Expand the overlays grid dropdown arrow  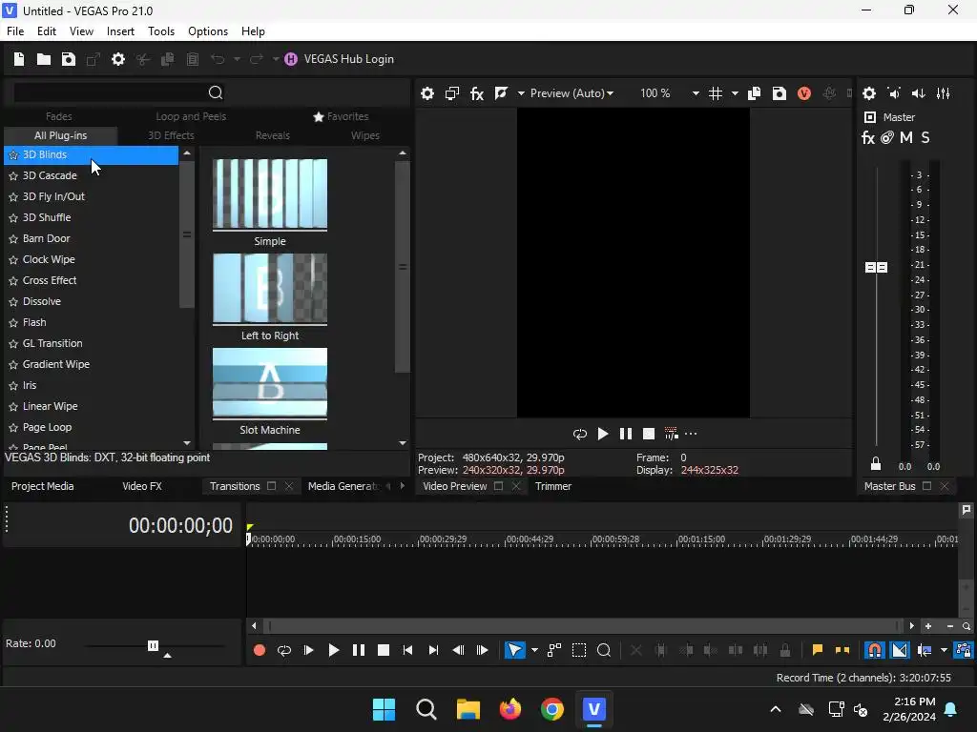point(735,93)
